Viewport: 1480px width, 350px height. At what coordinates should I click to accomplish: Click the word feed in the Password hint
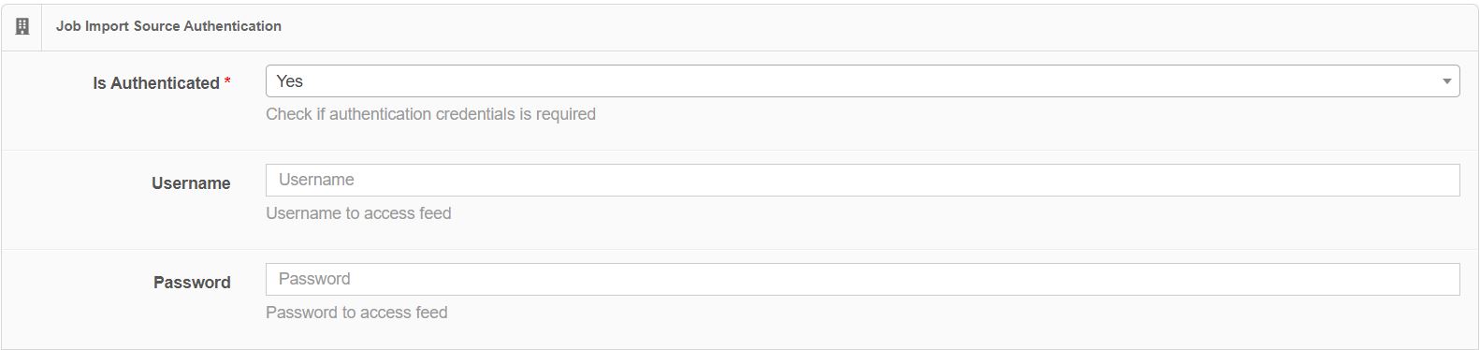431,313
